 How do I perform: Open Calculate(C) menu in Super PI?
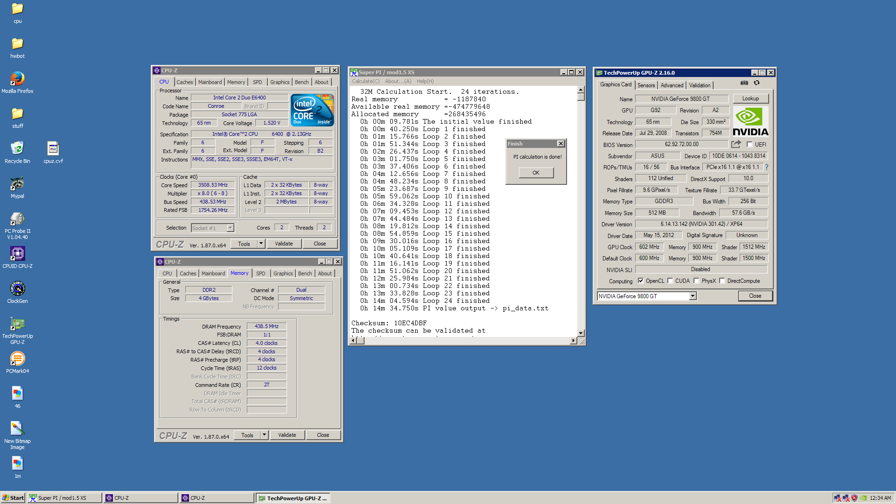point(365,81)
